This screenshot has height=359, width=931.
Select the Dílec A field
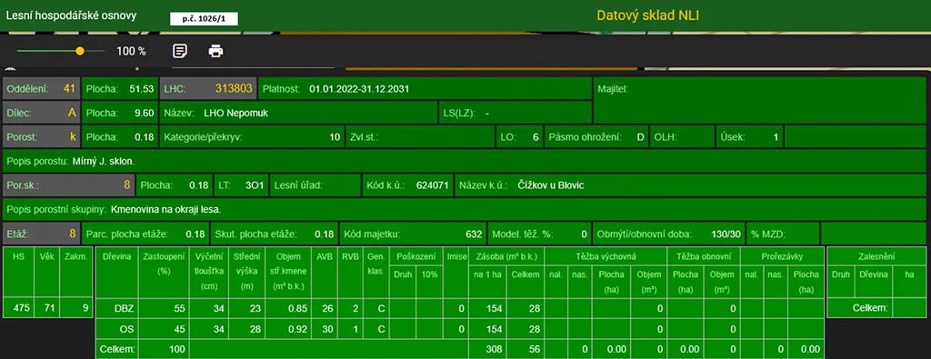click(41, 113)
